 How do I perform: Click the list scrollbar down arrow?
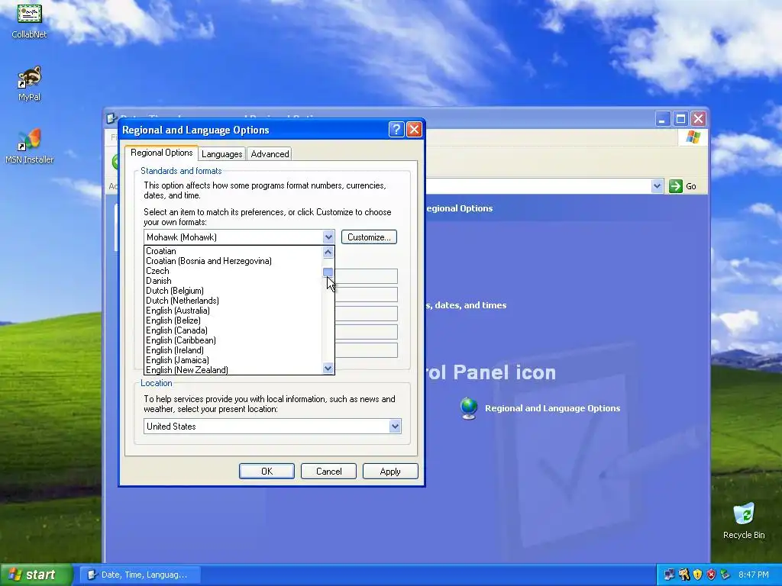pos(328,369)
